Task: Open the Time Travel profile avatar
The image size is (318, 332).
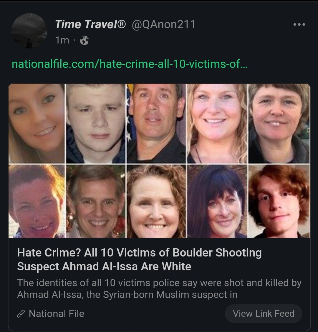Action: click(29, 31)
